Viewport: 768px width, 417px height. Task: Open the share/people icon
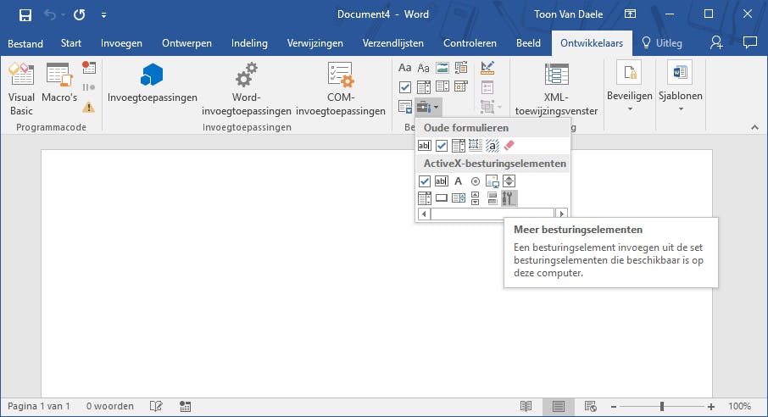click(x=716, y=43)
